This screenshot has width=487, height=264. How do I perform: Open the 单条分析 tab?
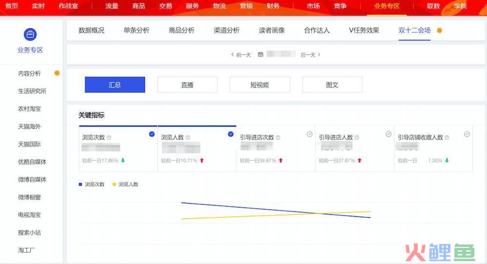(x=136, y=30)
